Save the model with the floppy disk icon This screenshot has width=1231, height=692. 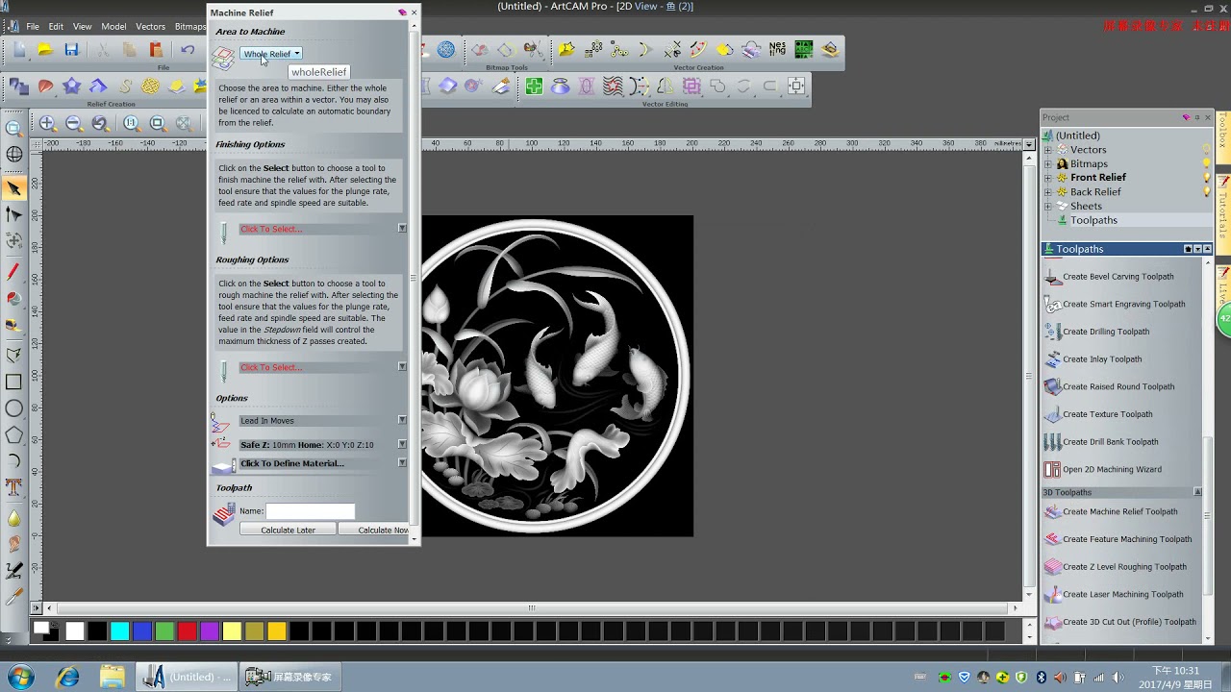pos(71,50)
